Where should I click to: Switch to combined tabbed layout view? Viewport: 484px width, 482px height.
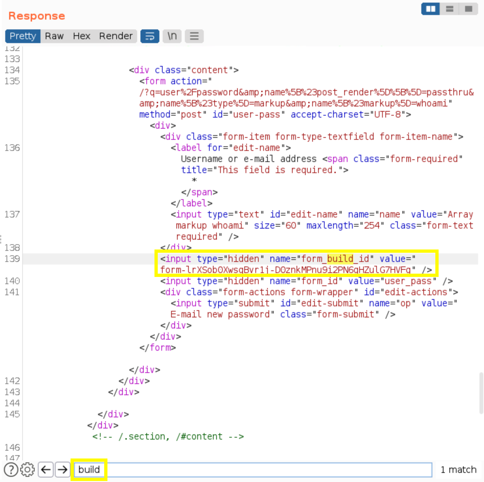[468, 9]
